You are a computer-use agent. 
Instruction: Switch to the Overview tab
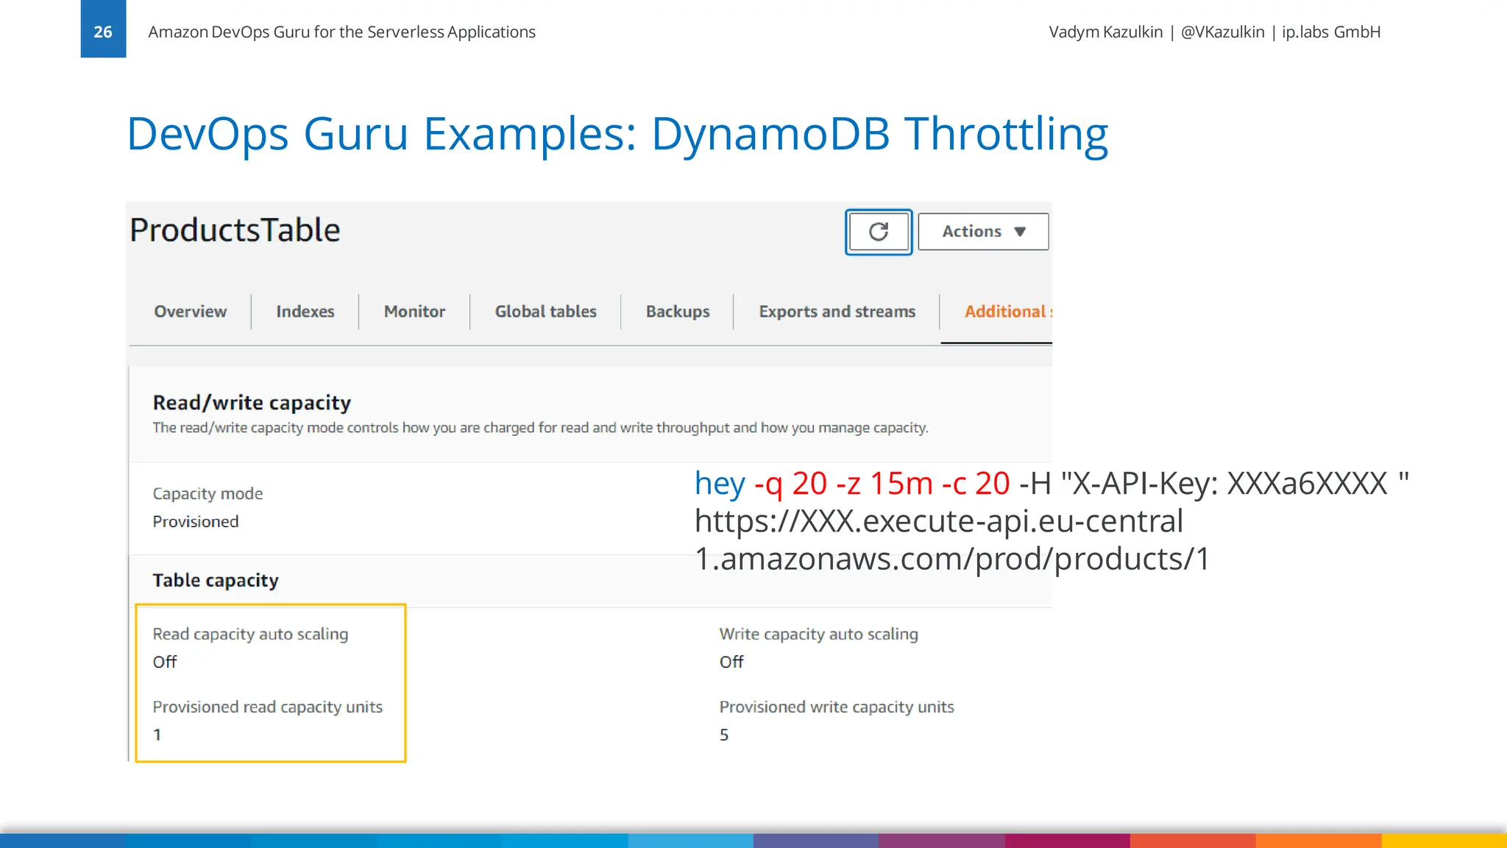coord(190,311)
